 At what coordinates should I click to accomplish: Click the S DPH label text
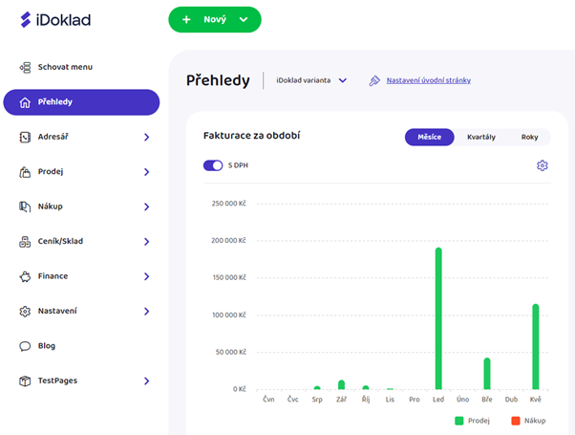(x=238, y=165)
